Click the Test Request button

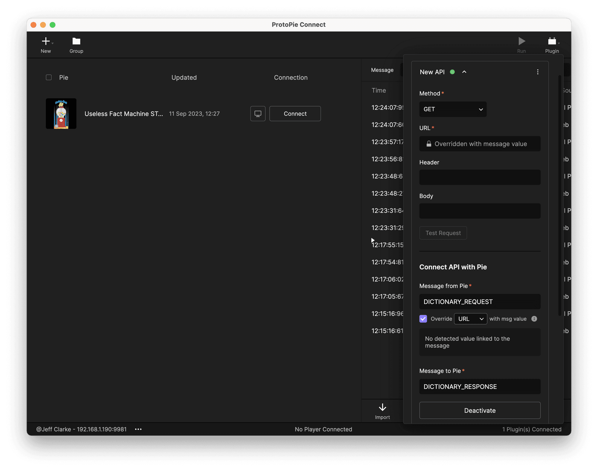(443, 233)
